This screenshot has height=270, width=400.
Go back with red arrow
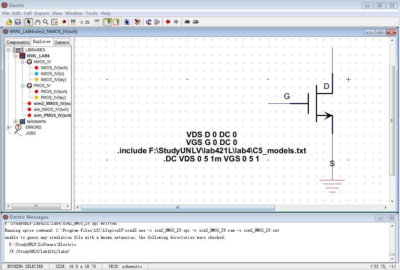pyautogui.click(x=168, y=22)
